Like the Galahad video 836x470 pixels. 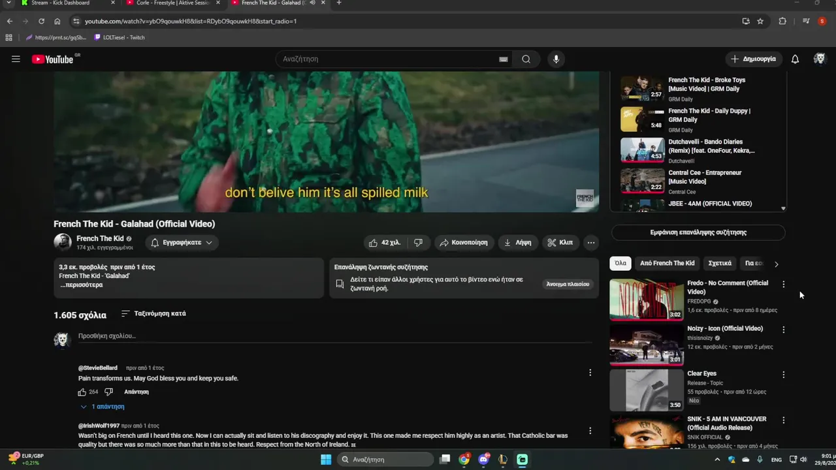pos(385,243)
